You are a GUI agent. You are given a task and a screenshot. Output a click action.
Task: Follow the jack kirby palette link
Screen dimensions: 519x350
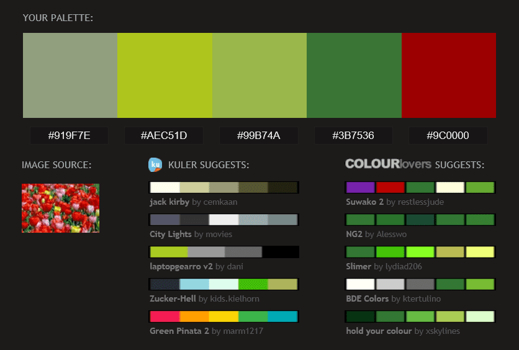pos(169,202)
